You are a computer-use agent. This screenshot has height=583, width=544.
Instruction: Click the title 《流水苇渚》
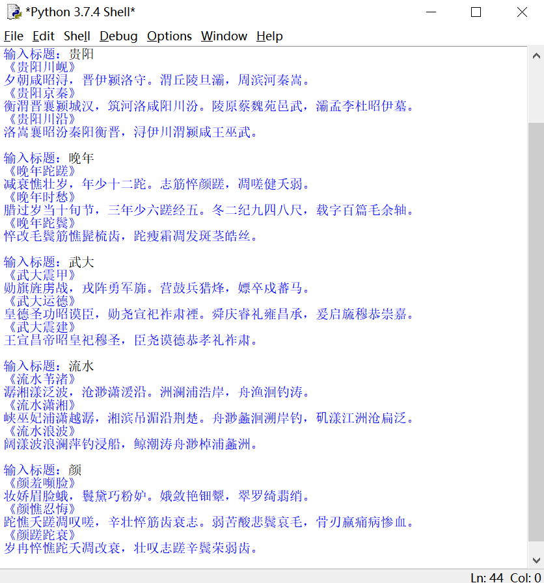(x=42, y=380)
